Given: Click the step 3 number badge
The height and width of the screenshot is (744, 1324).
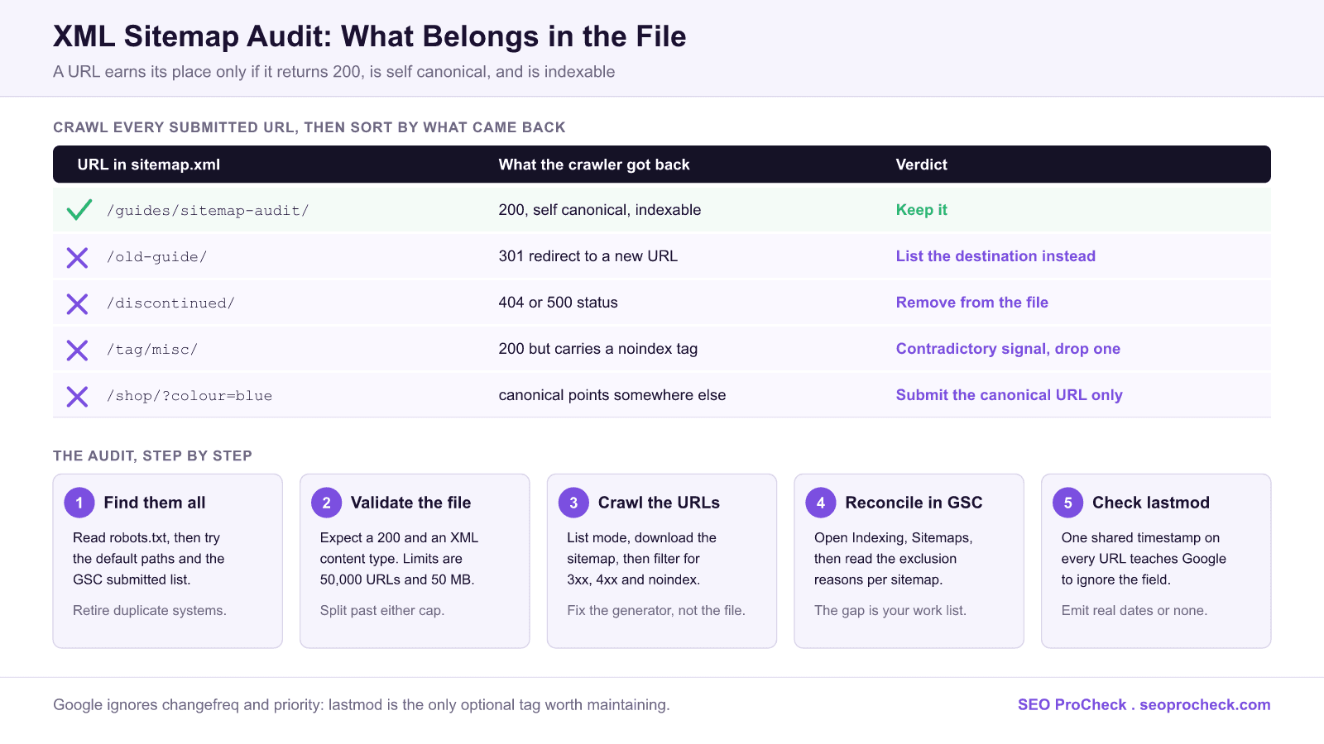Looking at the screenshot, I should (573, 503).
